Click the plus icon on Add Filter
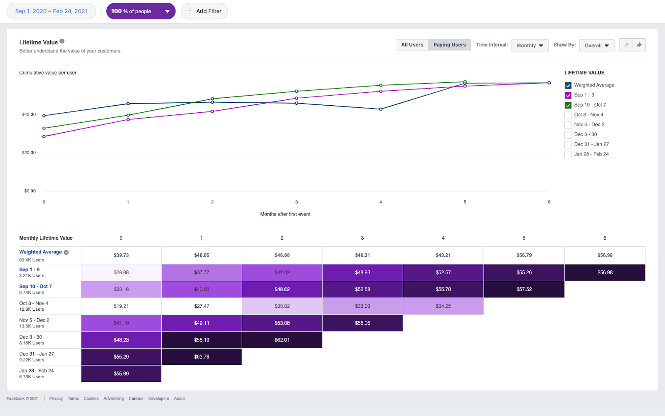665x416 pixels. tap(189, 11)
